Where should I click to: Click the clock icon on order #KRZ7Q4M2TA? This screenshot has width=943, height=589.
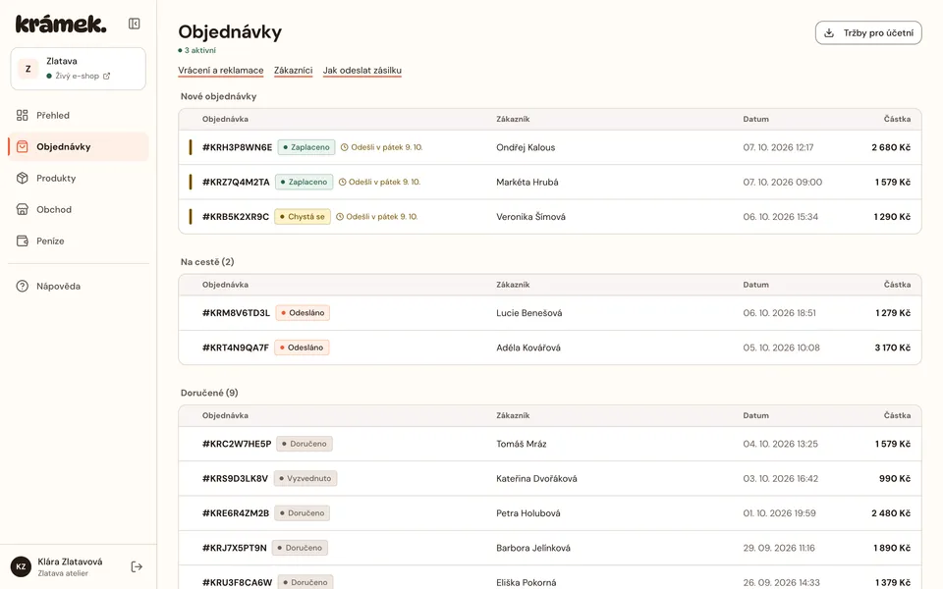(x=342, y=183)
